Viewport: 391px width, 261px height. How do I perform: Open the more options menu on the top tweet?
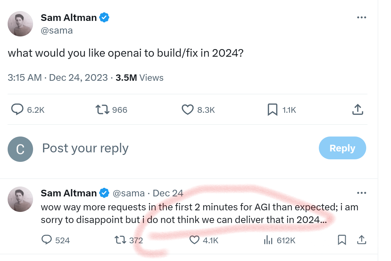coord(361,17)
